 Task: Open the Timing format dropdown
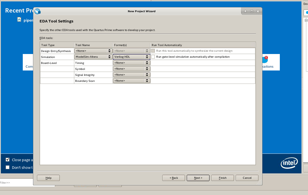(132, 63)
